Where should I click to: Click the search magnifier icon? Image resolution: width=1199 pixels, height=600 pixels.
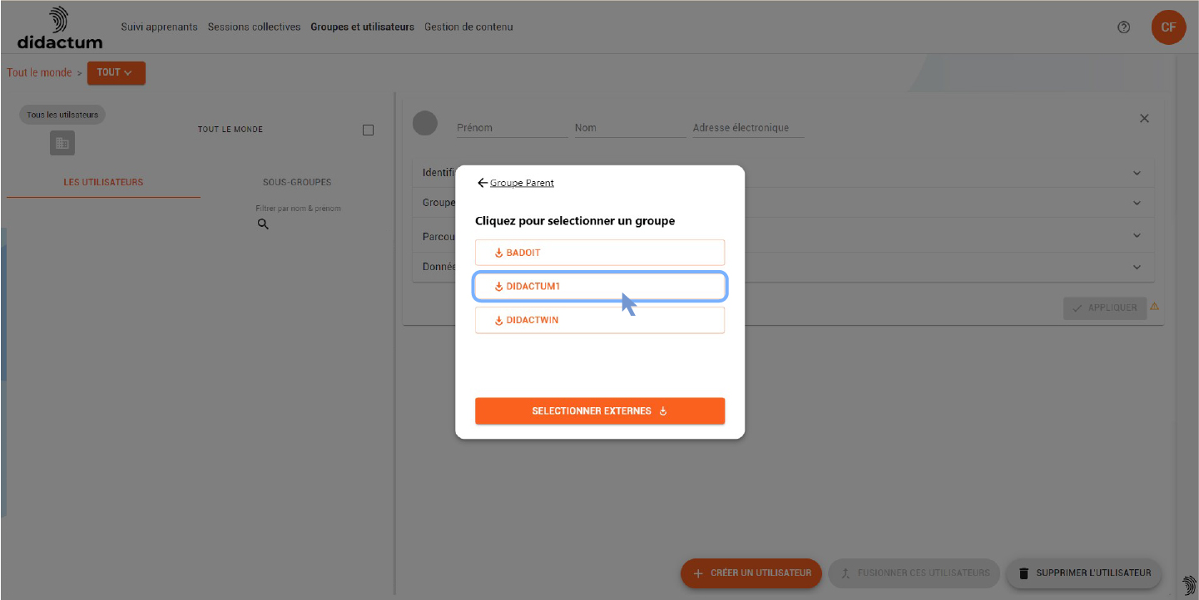tap(263, 224)
